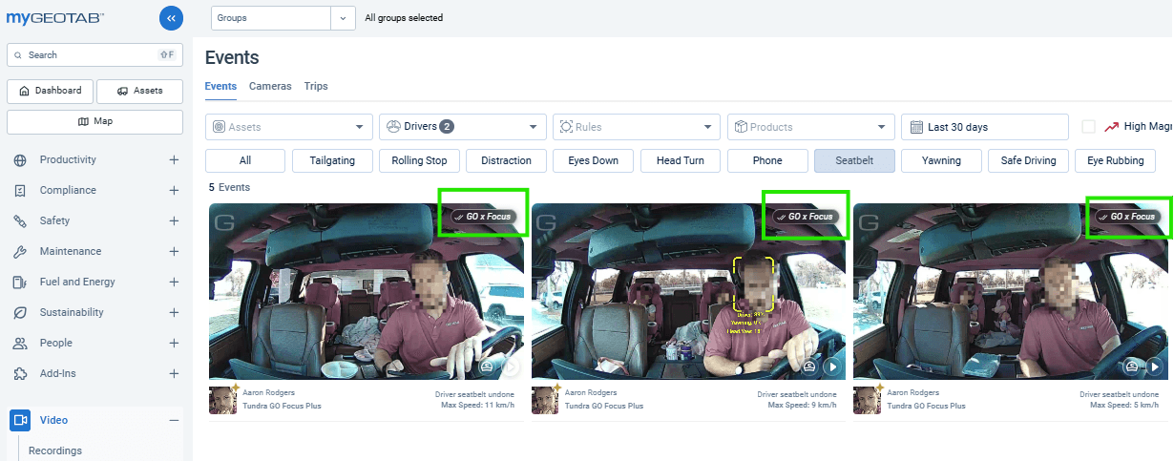Click the High Magnitude trend arrow icon
The width and height of the screenshot is (1174, 461).
pos(1112,127)
